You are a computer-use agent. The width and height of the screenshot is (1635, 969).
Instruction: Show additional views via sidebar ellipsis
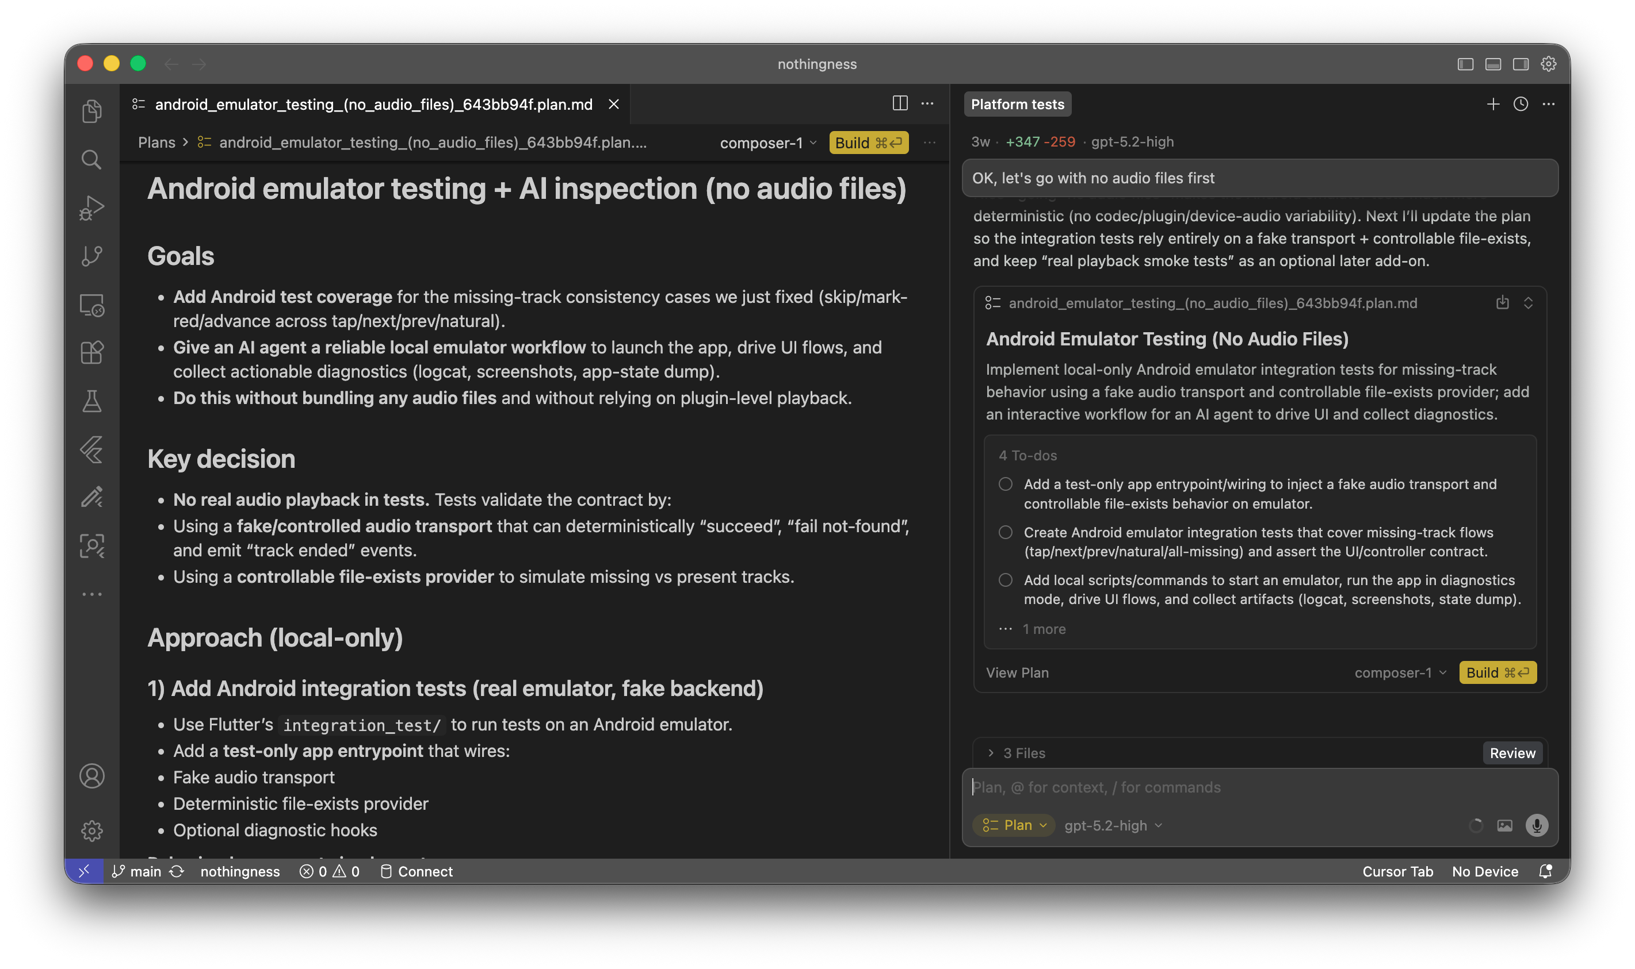click(x=92, y=594)
